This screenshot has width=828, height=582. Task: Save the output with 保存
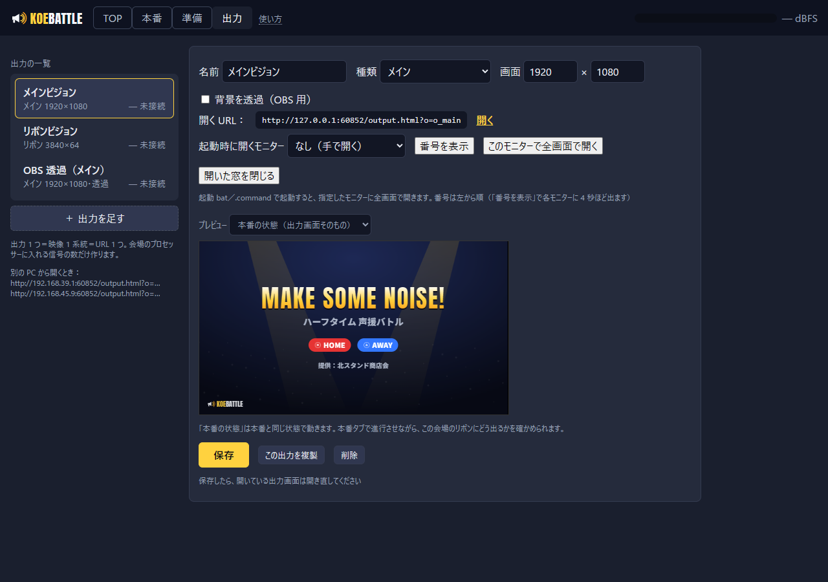[x=224, y=455]
